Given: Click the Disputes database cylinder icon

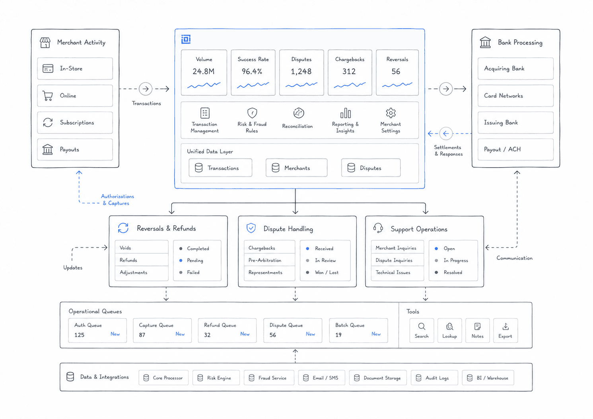Looking at the screenshot, I should click(x=351, y=168).
